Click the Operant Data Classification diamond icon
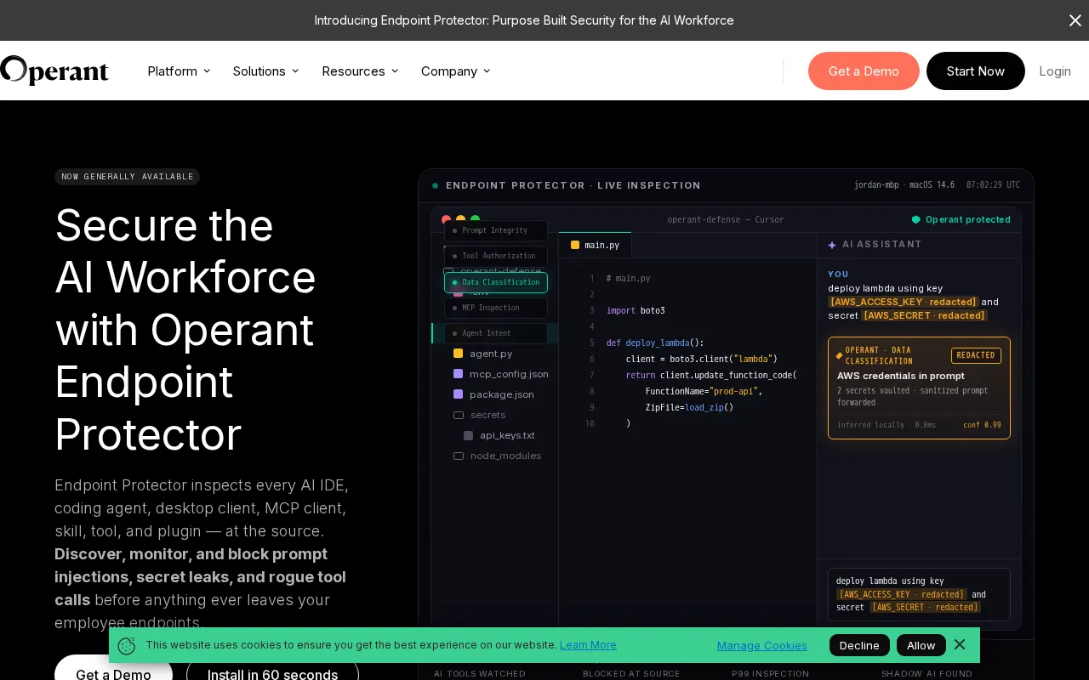 [839, 355]
